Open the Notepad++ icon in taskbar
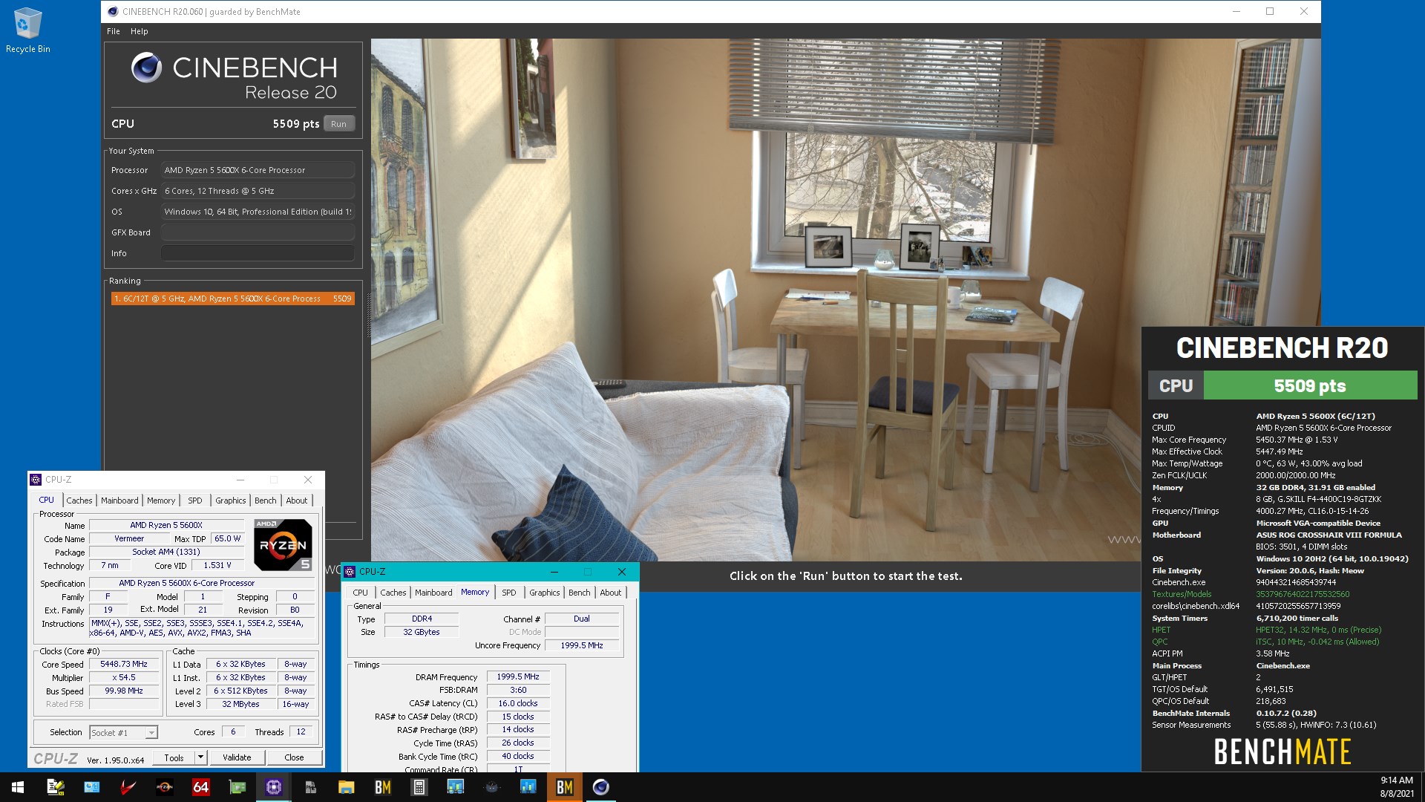Viewport: 1425px width, 802px height. click(56, 787)
